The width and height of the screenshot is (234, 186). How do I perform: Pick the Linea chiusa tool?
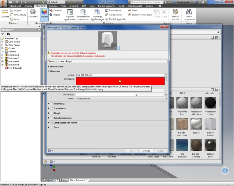click(18, 15)
